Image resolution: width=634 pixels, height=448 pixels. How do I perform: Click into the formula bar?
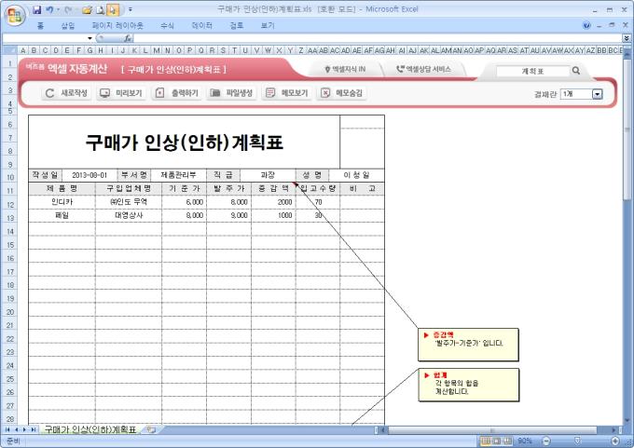tap(378, 38)
